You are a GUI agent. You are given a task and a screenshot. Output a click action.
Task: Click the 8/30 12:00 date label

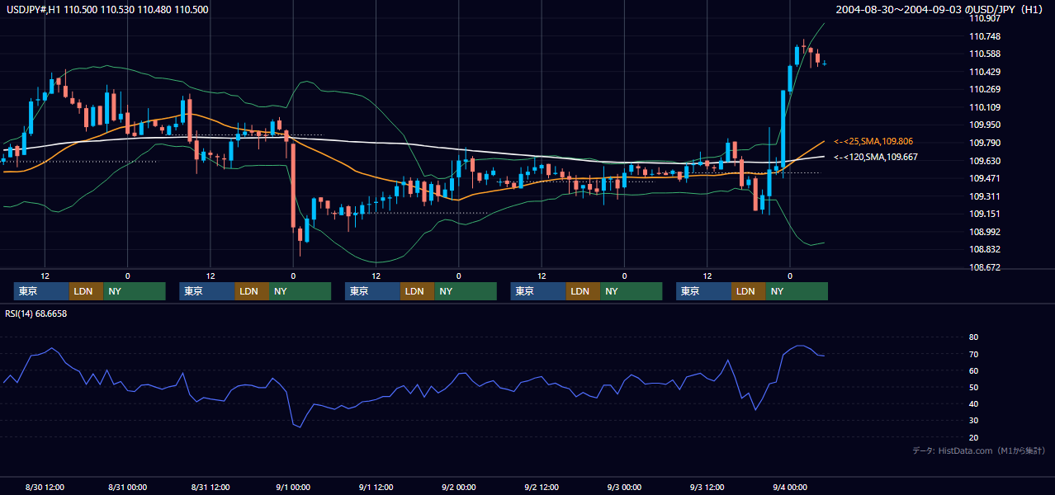45,487
